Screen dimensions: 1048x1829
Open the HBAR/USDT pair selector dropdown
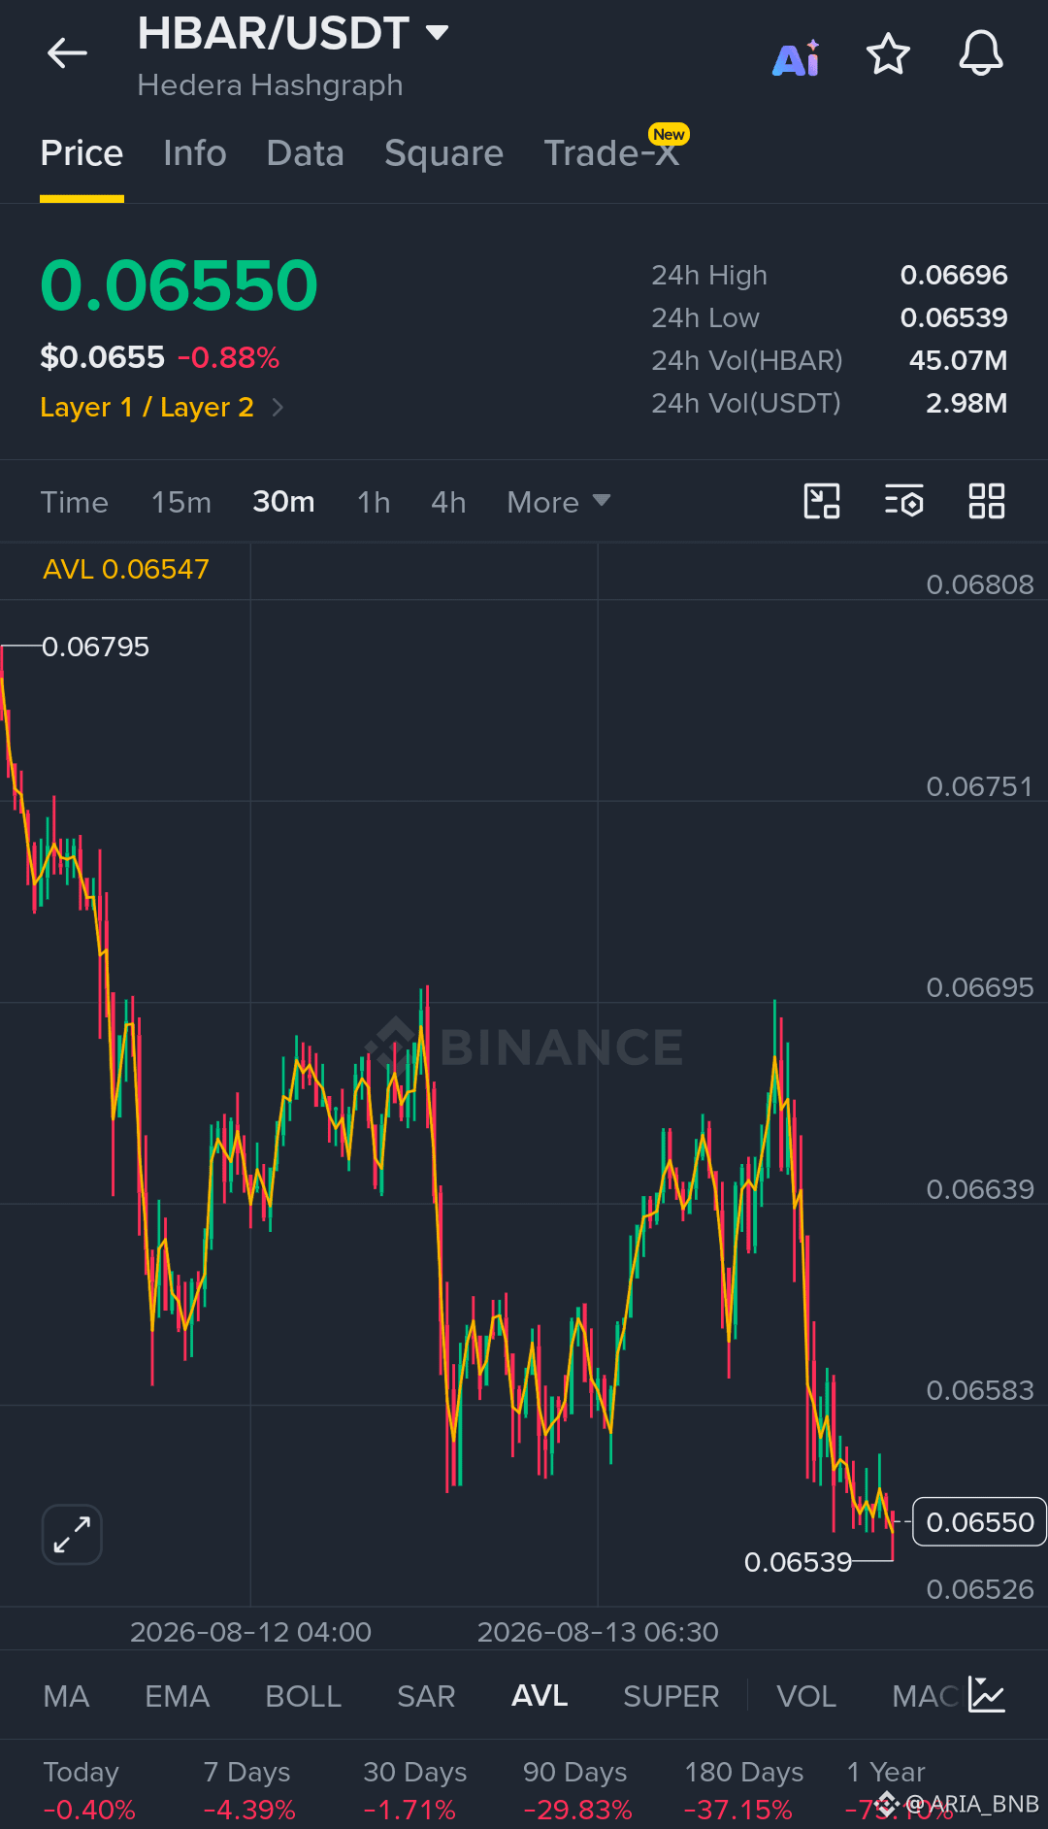pos(292,33)
